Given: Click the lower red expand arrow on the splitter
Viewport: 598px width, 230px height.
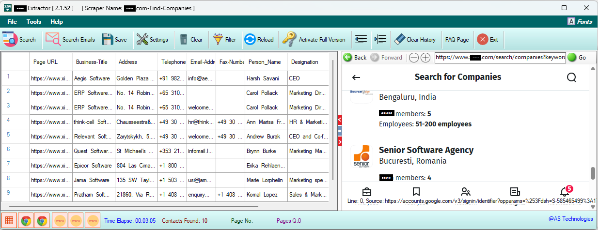Looking at the screenshot, I should (x=340, y=141).
